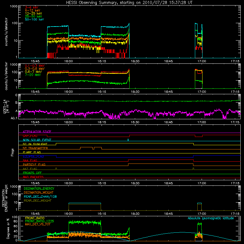Click the cyan decimation box near 16:07

(x=85, y=203)
